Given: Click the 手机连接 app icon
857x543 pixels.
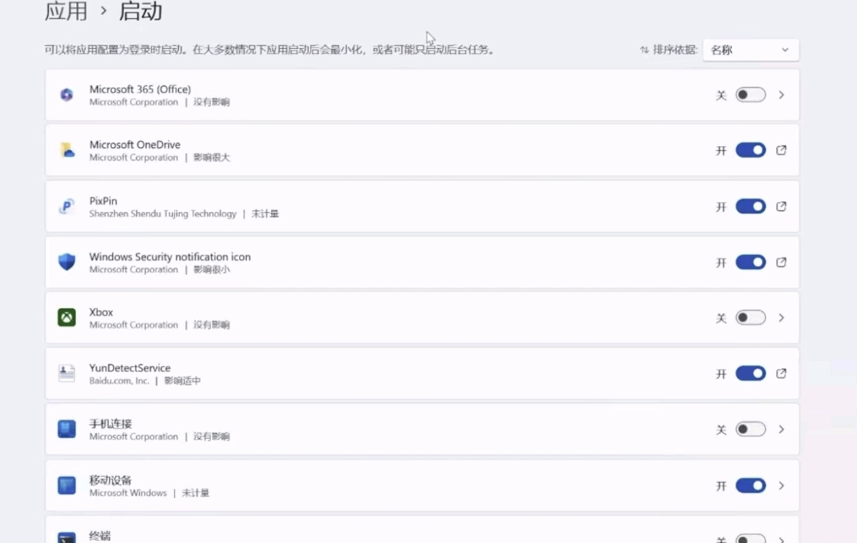Looking at the screenshot, I should (66, 429).
